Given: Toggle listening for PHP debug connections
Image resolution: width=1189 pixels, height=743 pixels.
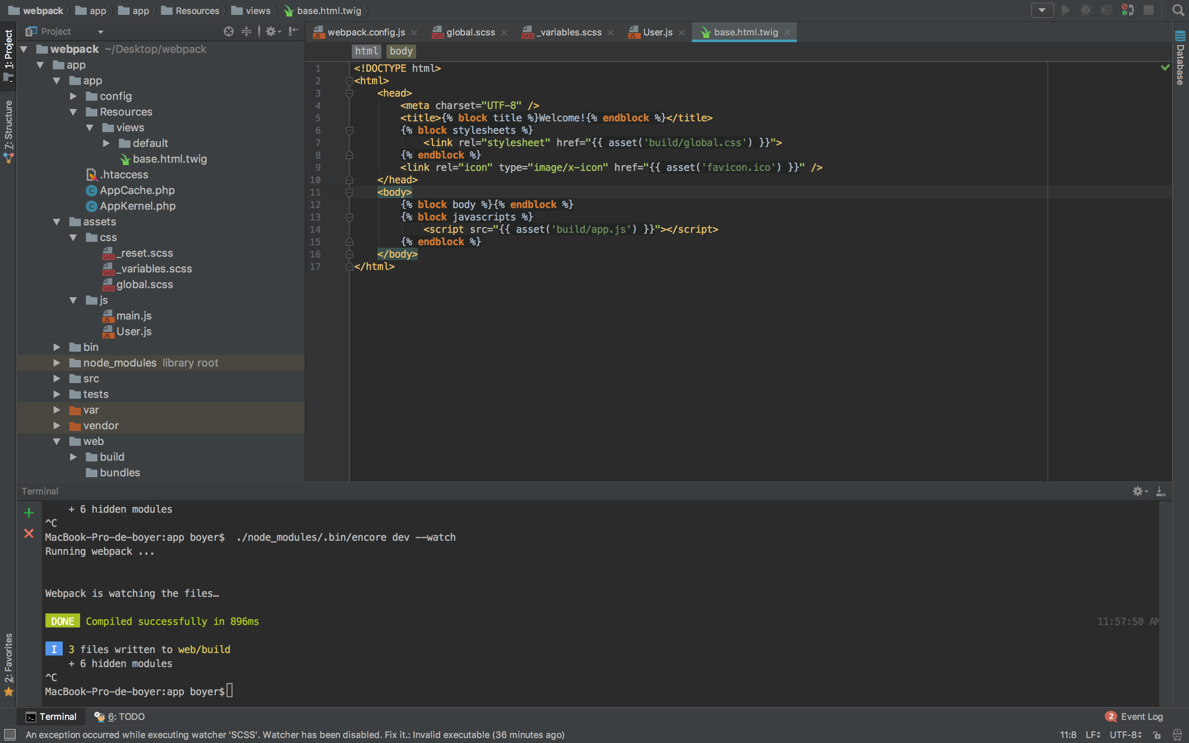Looking at the screenshot, I should tap(1127, 10).
